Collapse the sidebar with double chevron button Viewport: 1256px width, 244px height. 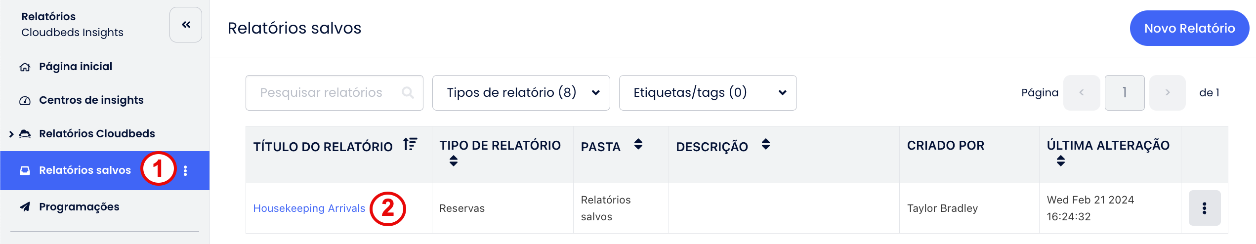pos(186,25)
